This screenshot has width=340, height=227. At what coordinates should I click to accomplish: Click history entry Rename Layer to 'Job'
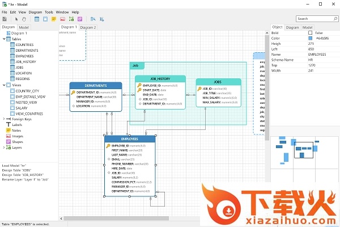pyautogui.click(x=25, y=180)
